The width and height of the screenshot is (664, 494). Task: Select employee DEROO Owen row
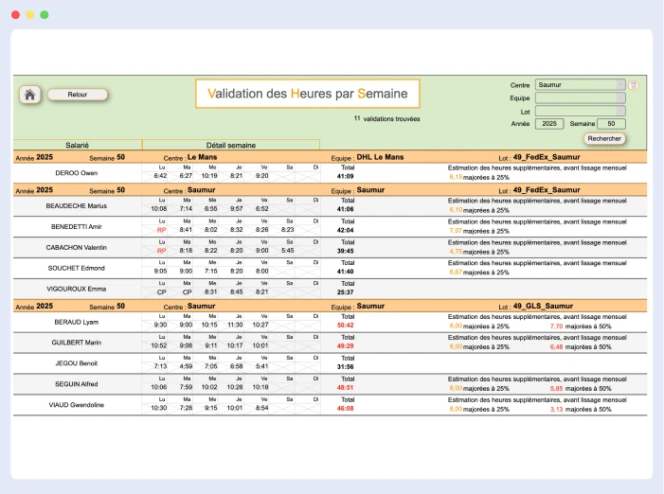[78, 174]
